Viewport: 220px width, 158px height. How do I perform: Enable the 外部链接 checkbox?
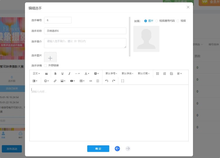pyautogui.click(x=45, y=65)
